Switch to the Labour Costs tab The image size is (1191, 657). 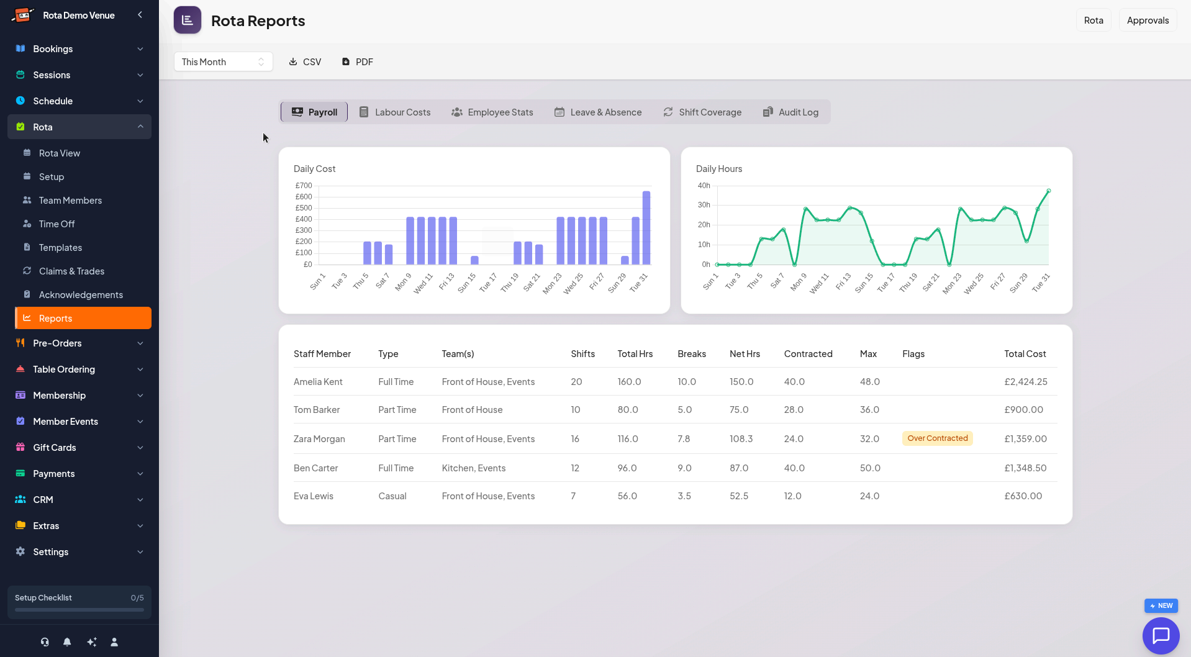pos(395,112)
